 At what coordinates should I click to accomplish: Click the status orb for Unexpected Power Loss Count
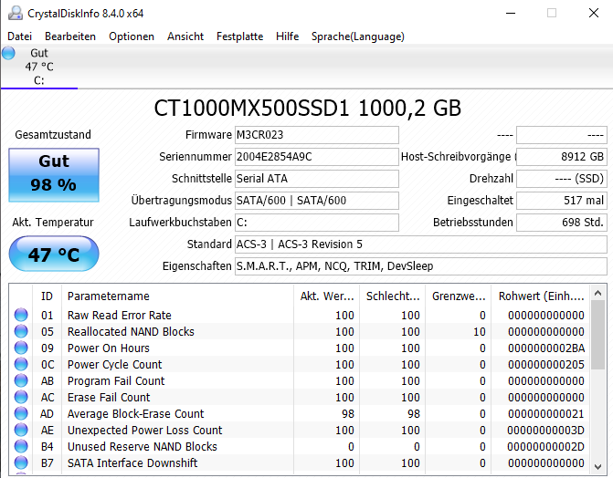coord(21,430)
